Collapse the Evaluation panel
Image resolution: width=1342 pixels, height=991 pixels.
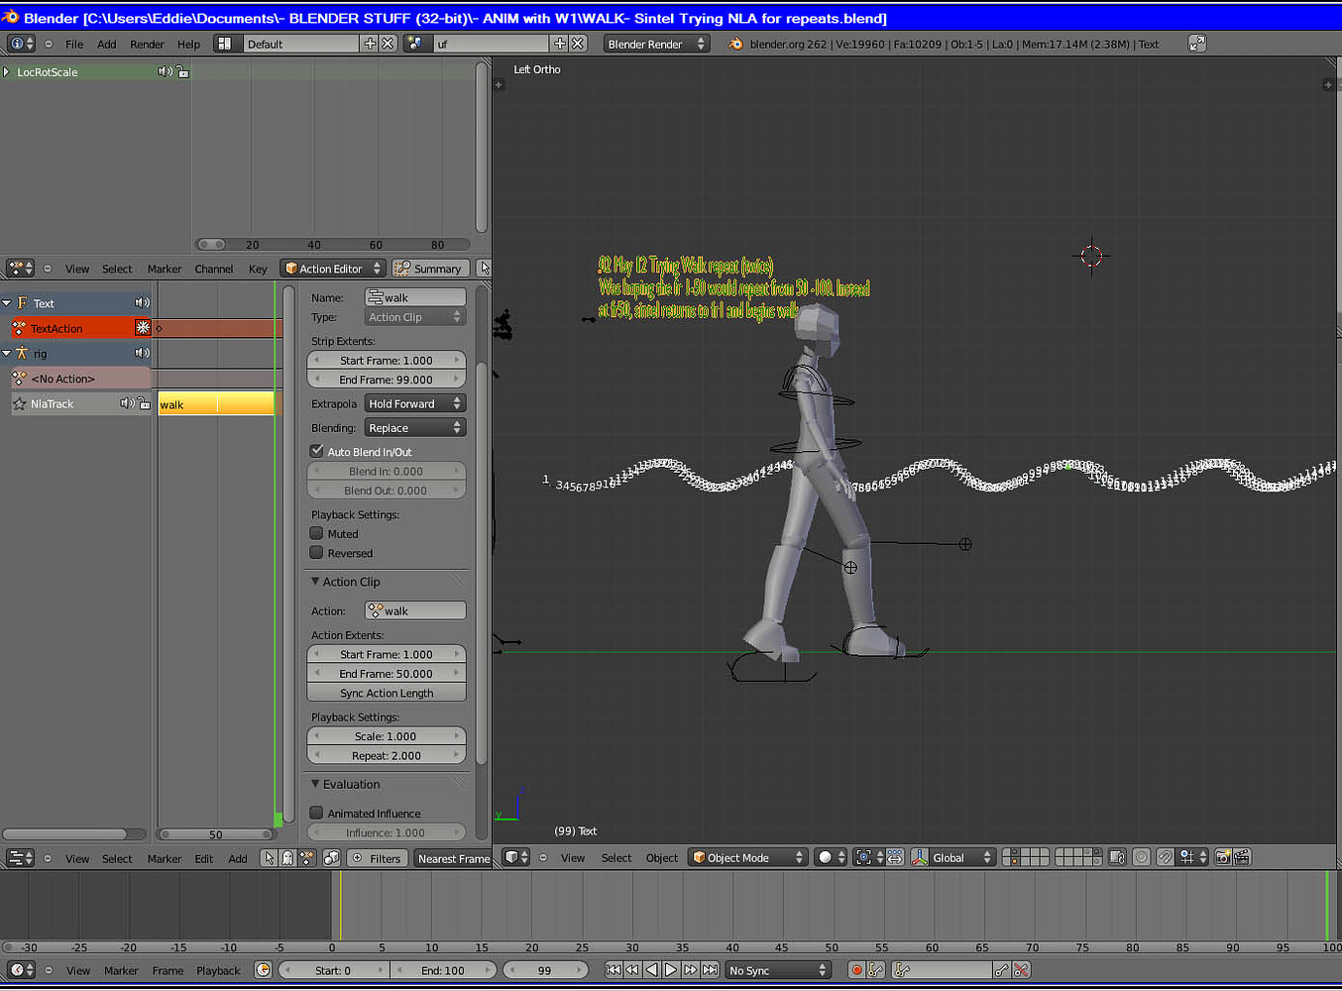click(x=315, y=784)
